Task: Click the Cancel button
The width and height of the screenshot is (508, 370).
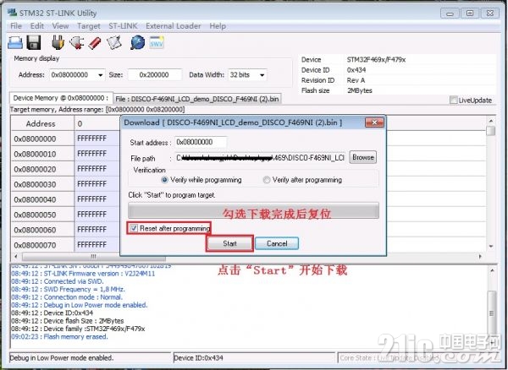Action: click(x=277, y=243)
